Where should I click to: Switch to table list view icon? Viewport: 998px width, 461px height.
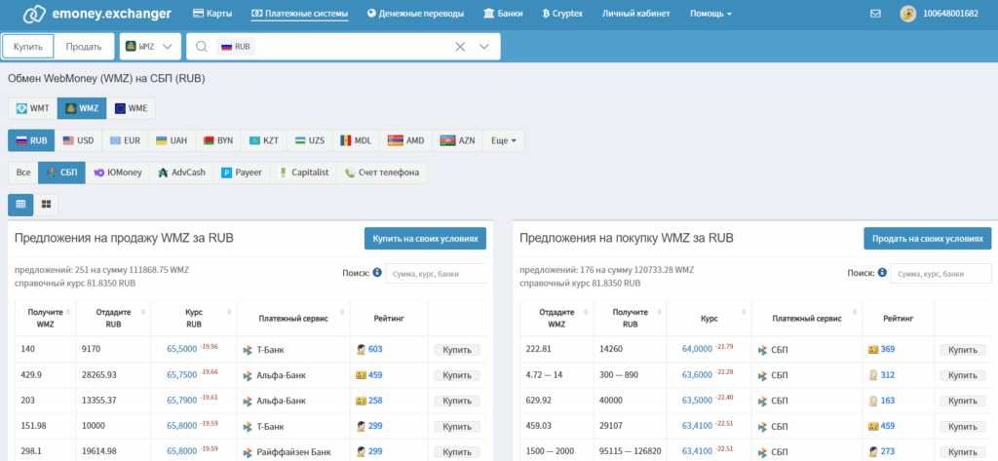click(x=20, y=204)
